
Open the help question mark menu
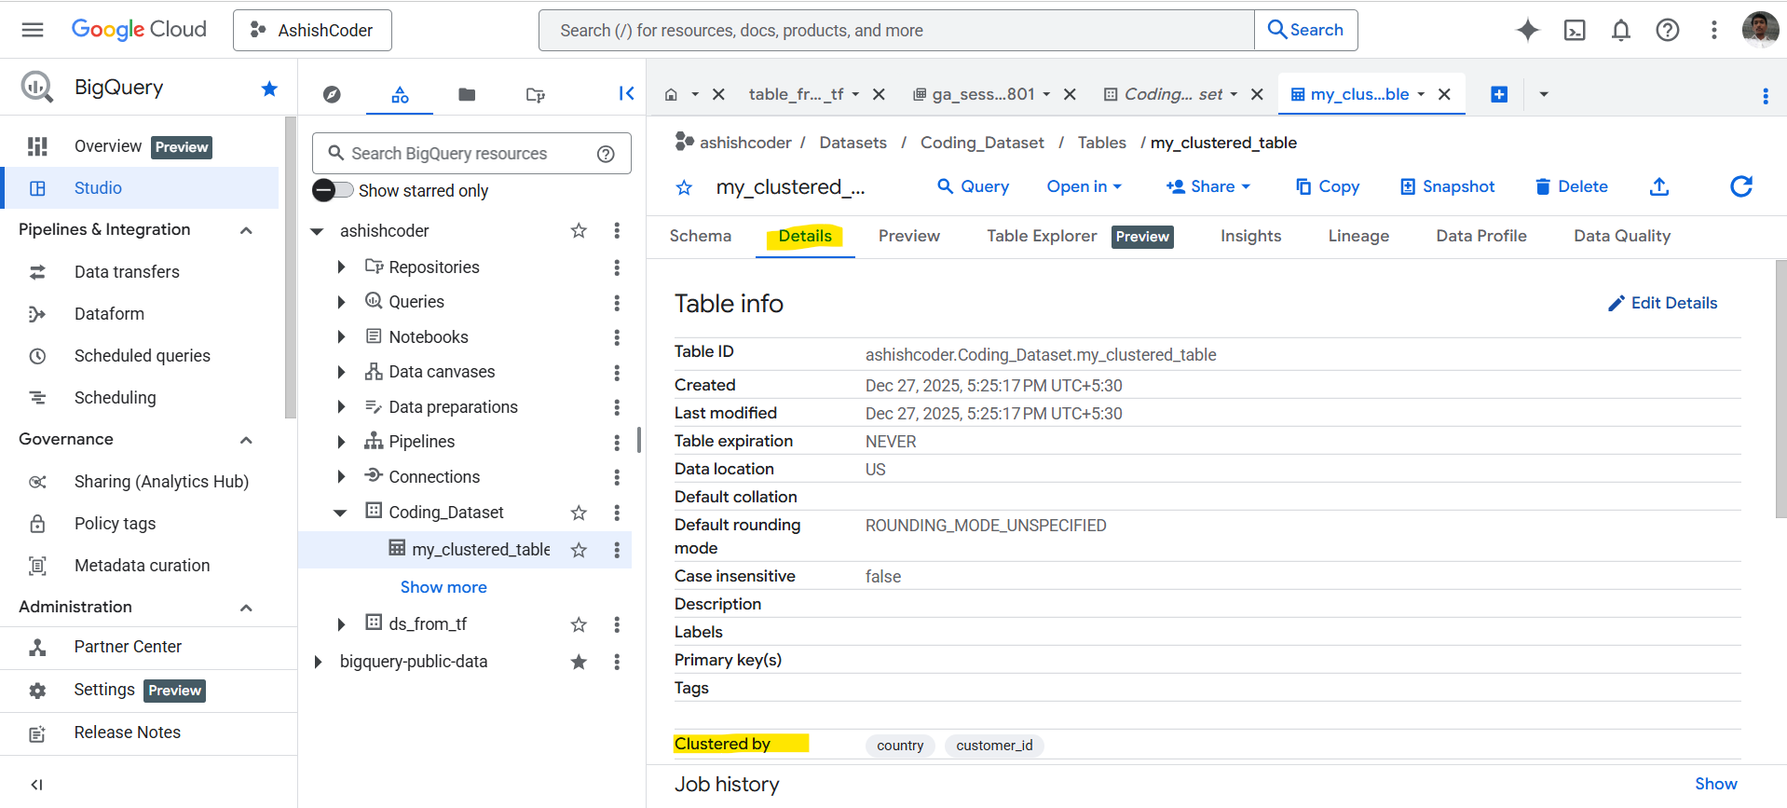(1668, 30)
